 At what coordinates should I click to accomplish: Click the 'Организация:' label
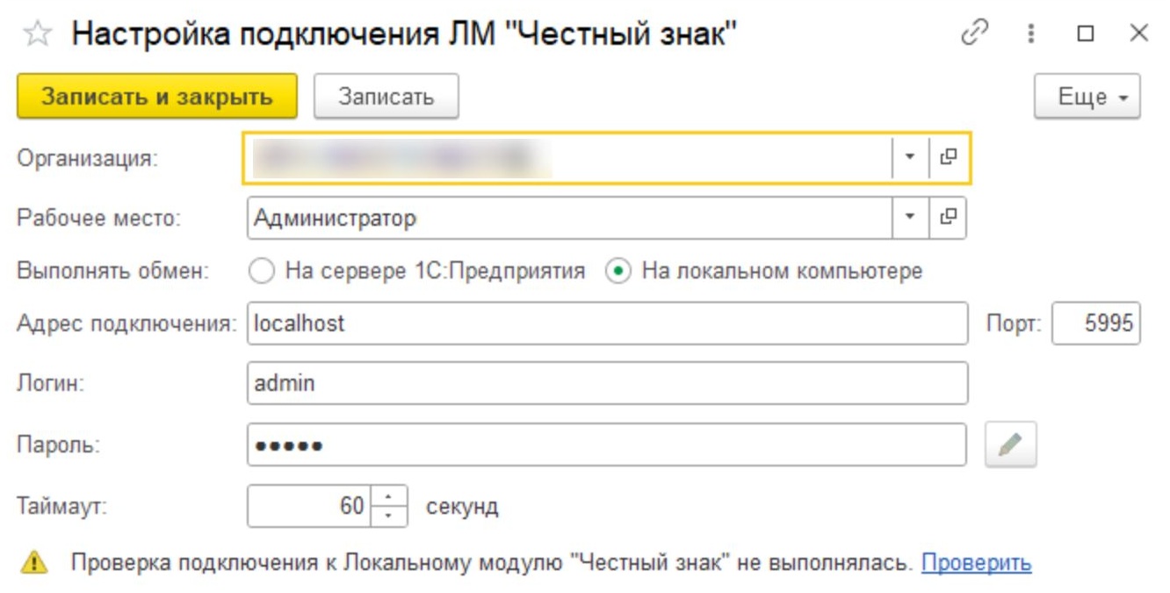[88, 159]
